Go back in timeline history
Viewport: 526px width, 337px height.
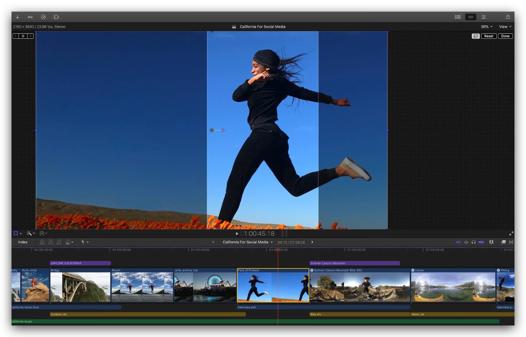point(213,242)
